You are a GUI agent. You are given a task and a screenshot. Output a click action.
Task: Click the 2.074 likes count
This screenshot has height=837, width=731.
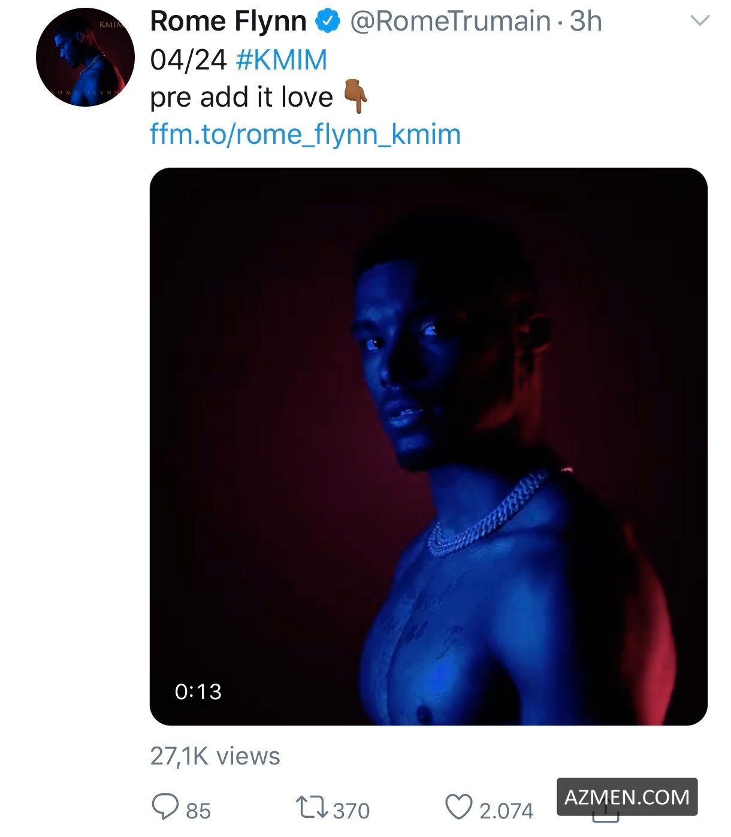click(x=506, y=811)
